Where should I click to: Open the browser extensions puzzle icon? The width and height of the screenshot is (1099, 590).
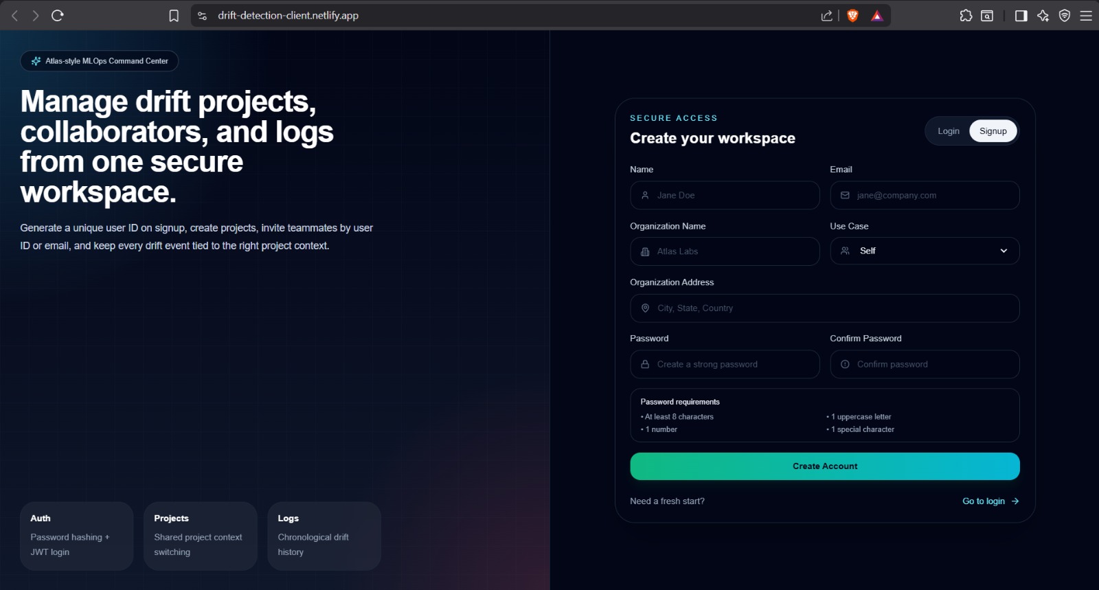(x=966, y=16)
